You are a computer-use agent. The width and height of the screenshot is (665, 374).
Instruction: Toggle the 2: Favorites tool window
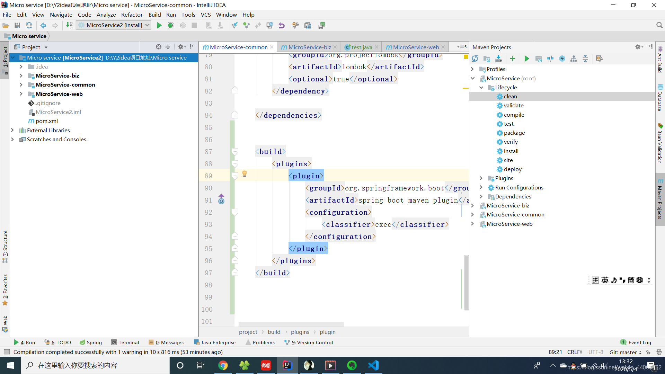click(x=5, y=290)
